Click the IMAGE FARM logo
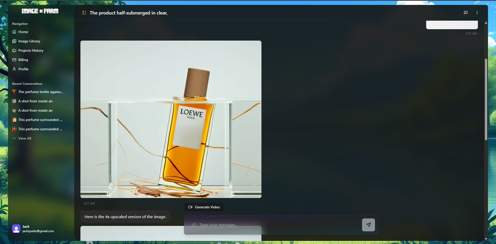The height and width of the screenshot is (244, 496). pos(40,11)
